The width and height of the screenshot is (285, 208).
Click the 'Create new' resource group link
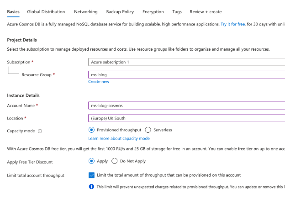point(99,82)
